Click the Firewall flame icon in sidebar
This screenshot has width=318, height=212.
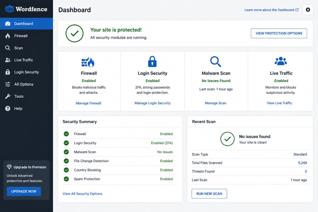8,36
